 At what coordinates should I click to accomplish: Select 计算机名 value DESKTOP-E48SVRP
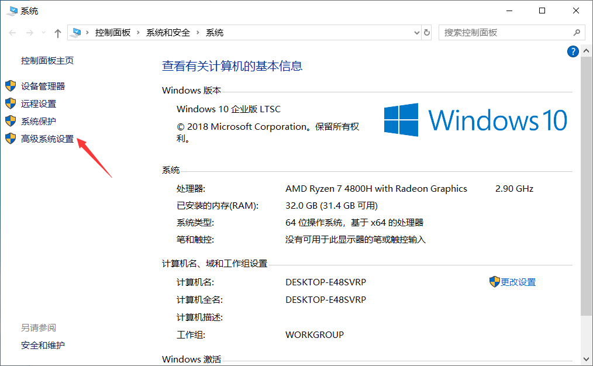326,282
